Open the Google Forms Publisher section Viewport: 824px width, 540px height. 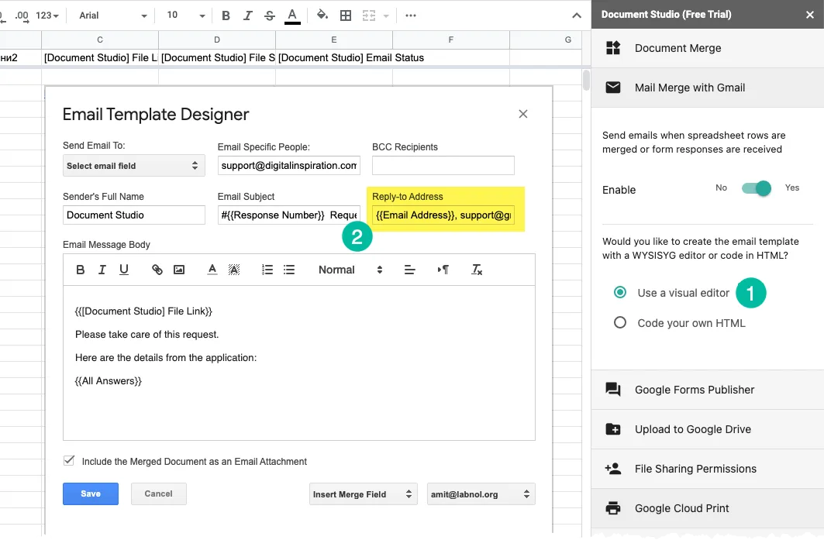coord(694,390)
